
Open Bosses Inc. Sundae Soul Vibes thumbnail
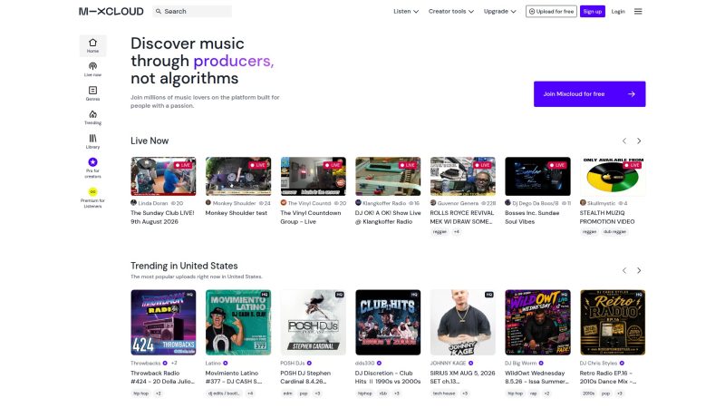coord(537,176)
